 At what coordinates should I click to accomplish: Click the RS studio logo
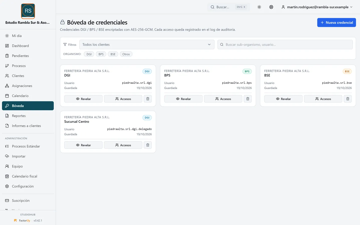tap(28, 11)
